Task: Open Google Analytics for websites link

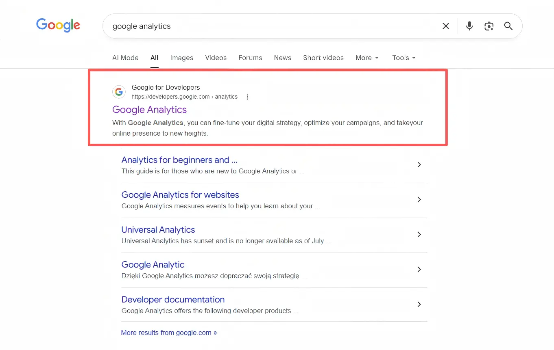Action: 180,194
